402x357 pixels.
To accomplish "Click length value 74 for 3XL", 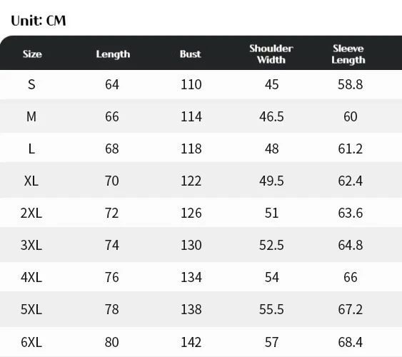I will pos(112,245).
